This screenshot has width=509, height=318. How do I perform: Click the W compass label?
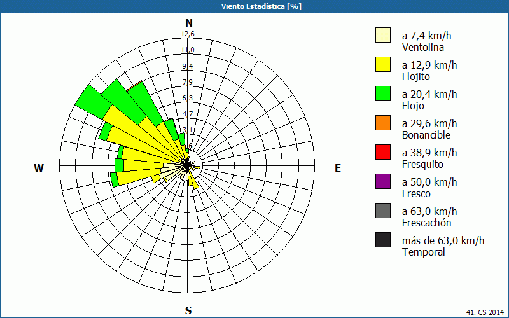tap(39, 168)
